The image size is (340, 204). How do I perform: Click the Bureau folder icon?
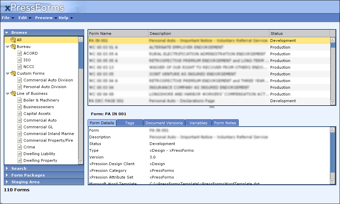[x=13, y=47]
